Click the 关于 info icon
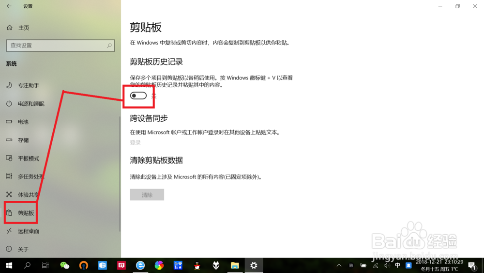 coord(9,249)
